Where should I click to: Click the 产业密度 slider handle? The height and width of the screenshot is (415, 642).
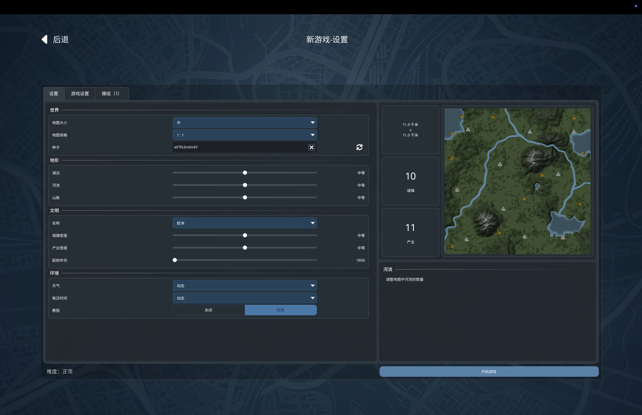[245, 248]
